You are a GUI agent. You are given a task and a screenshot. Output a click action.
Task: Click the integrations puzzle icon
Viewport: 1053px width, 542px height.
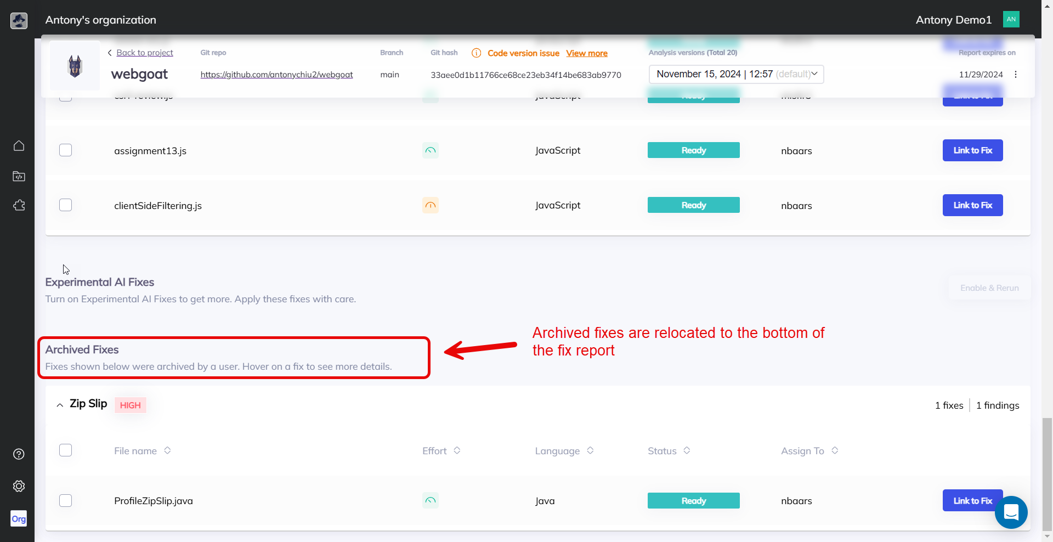19,206
